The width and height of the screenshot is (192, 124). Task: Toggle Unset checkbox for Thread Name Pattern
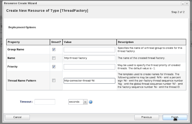coord(54,81)
